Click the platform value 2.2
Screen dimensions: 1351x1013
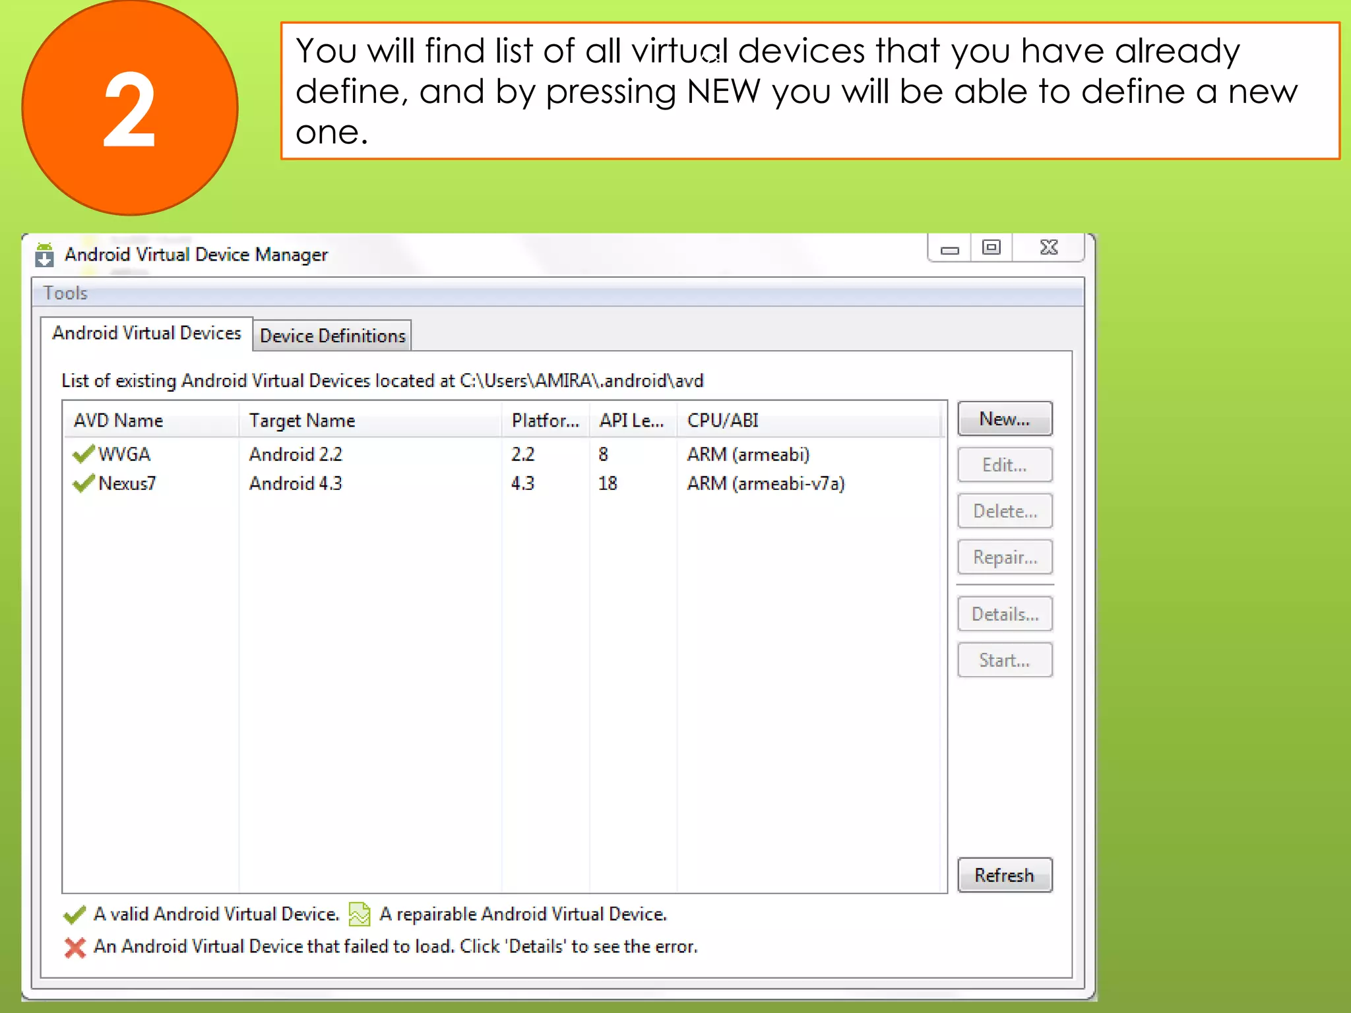[x=522, y=454]
